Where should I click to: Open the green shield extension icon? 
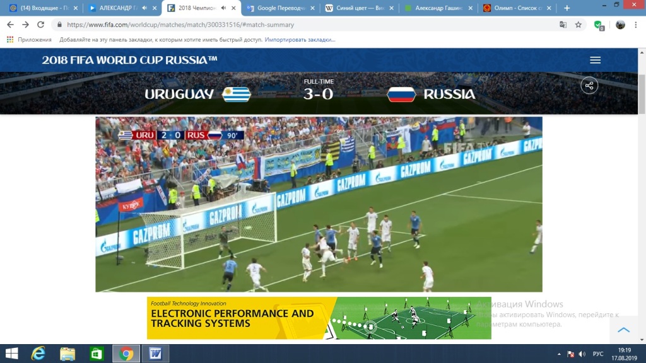click(599, 25)
